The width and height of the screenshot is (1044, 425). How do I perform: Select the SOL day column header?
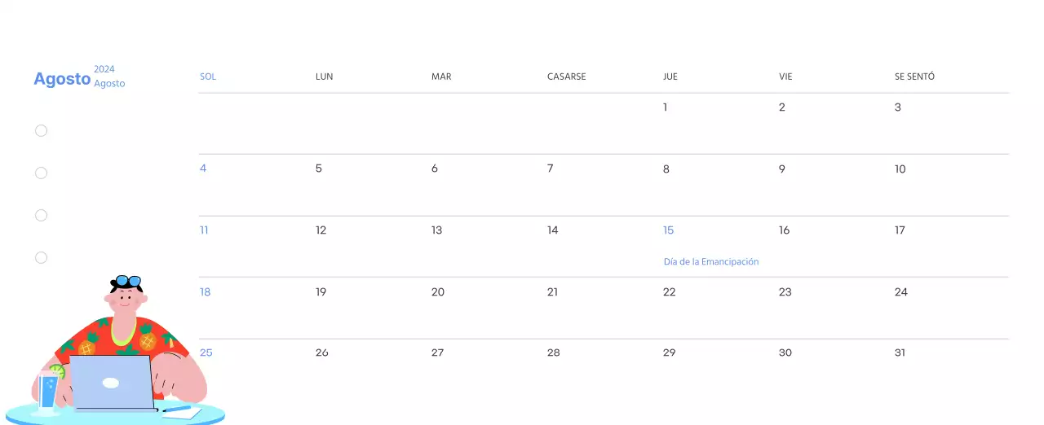[x=208, y=77]
